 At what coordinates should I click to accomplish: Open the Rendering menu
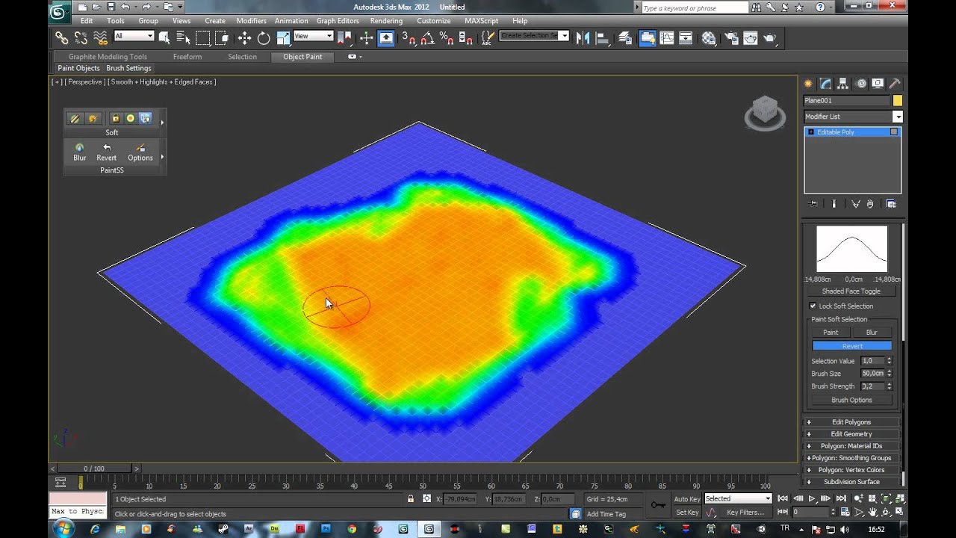pos(386,21)
